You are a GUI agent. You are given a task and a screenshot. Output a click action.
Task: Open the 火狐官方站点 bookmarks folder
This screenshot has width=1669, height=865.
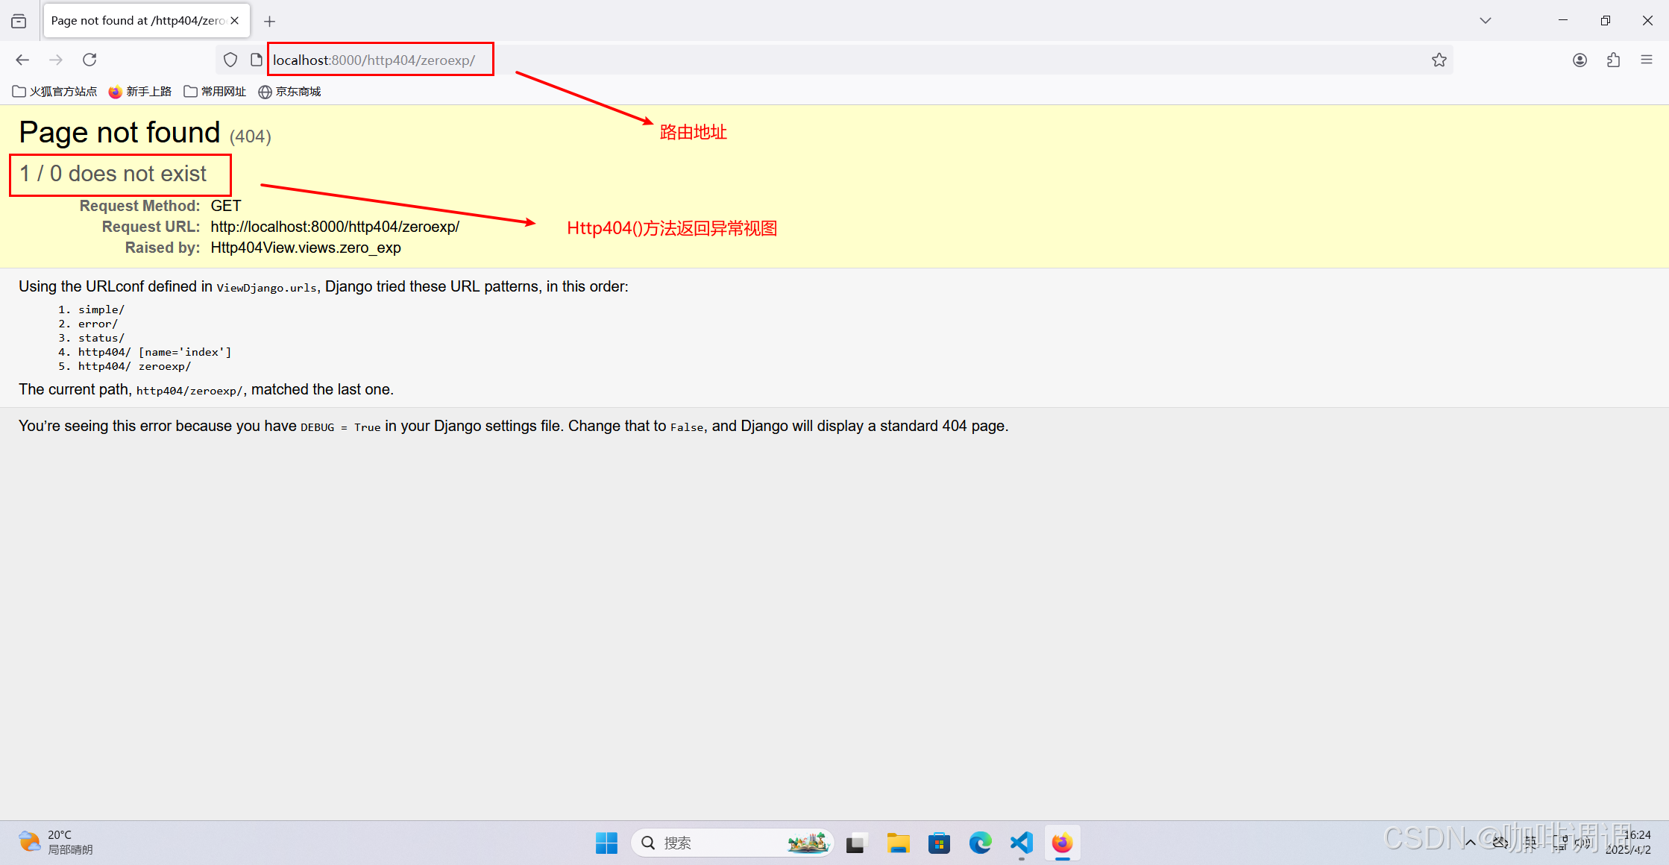tap(55, 91)
